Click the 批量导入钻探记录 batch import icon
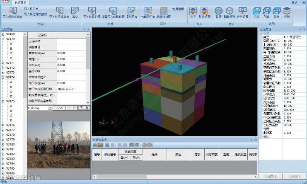Viewport: 307px width, 184px height. pos(113,10)
